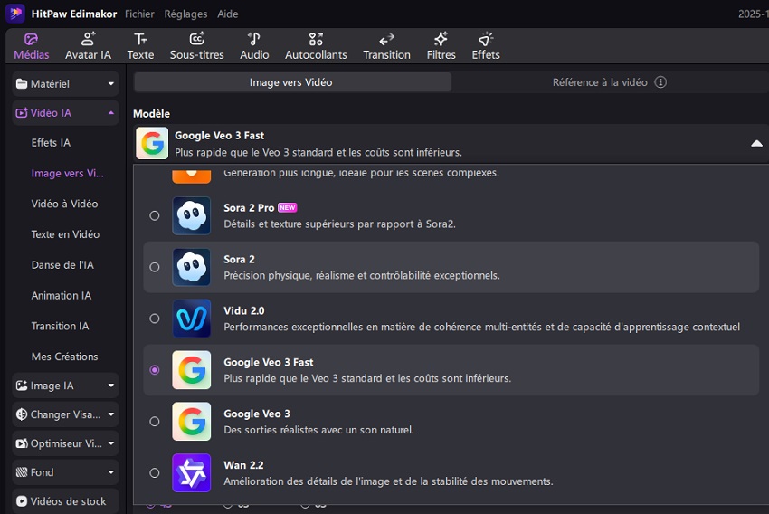
Task: Expand the Fond dropdown arrow
Action: click(111, 472)
